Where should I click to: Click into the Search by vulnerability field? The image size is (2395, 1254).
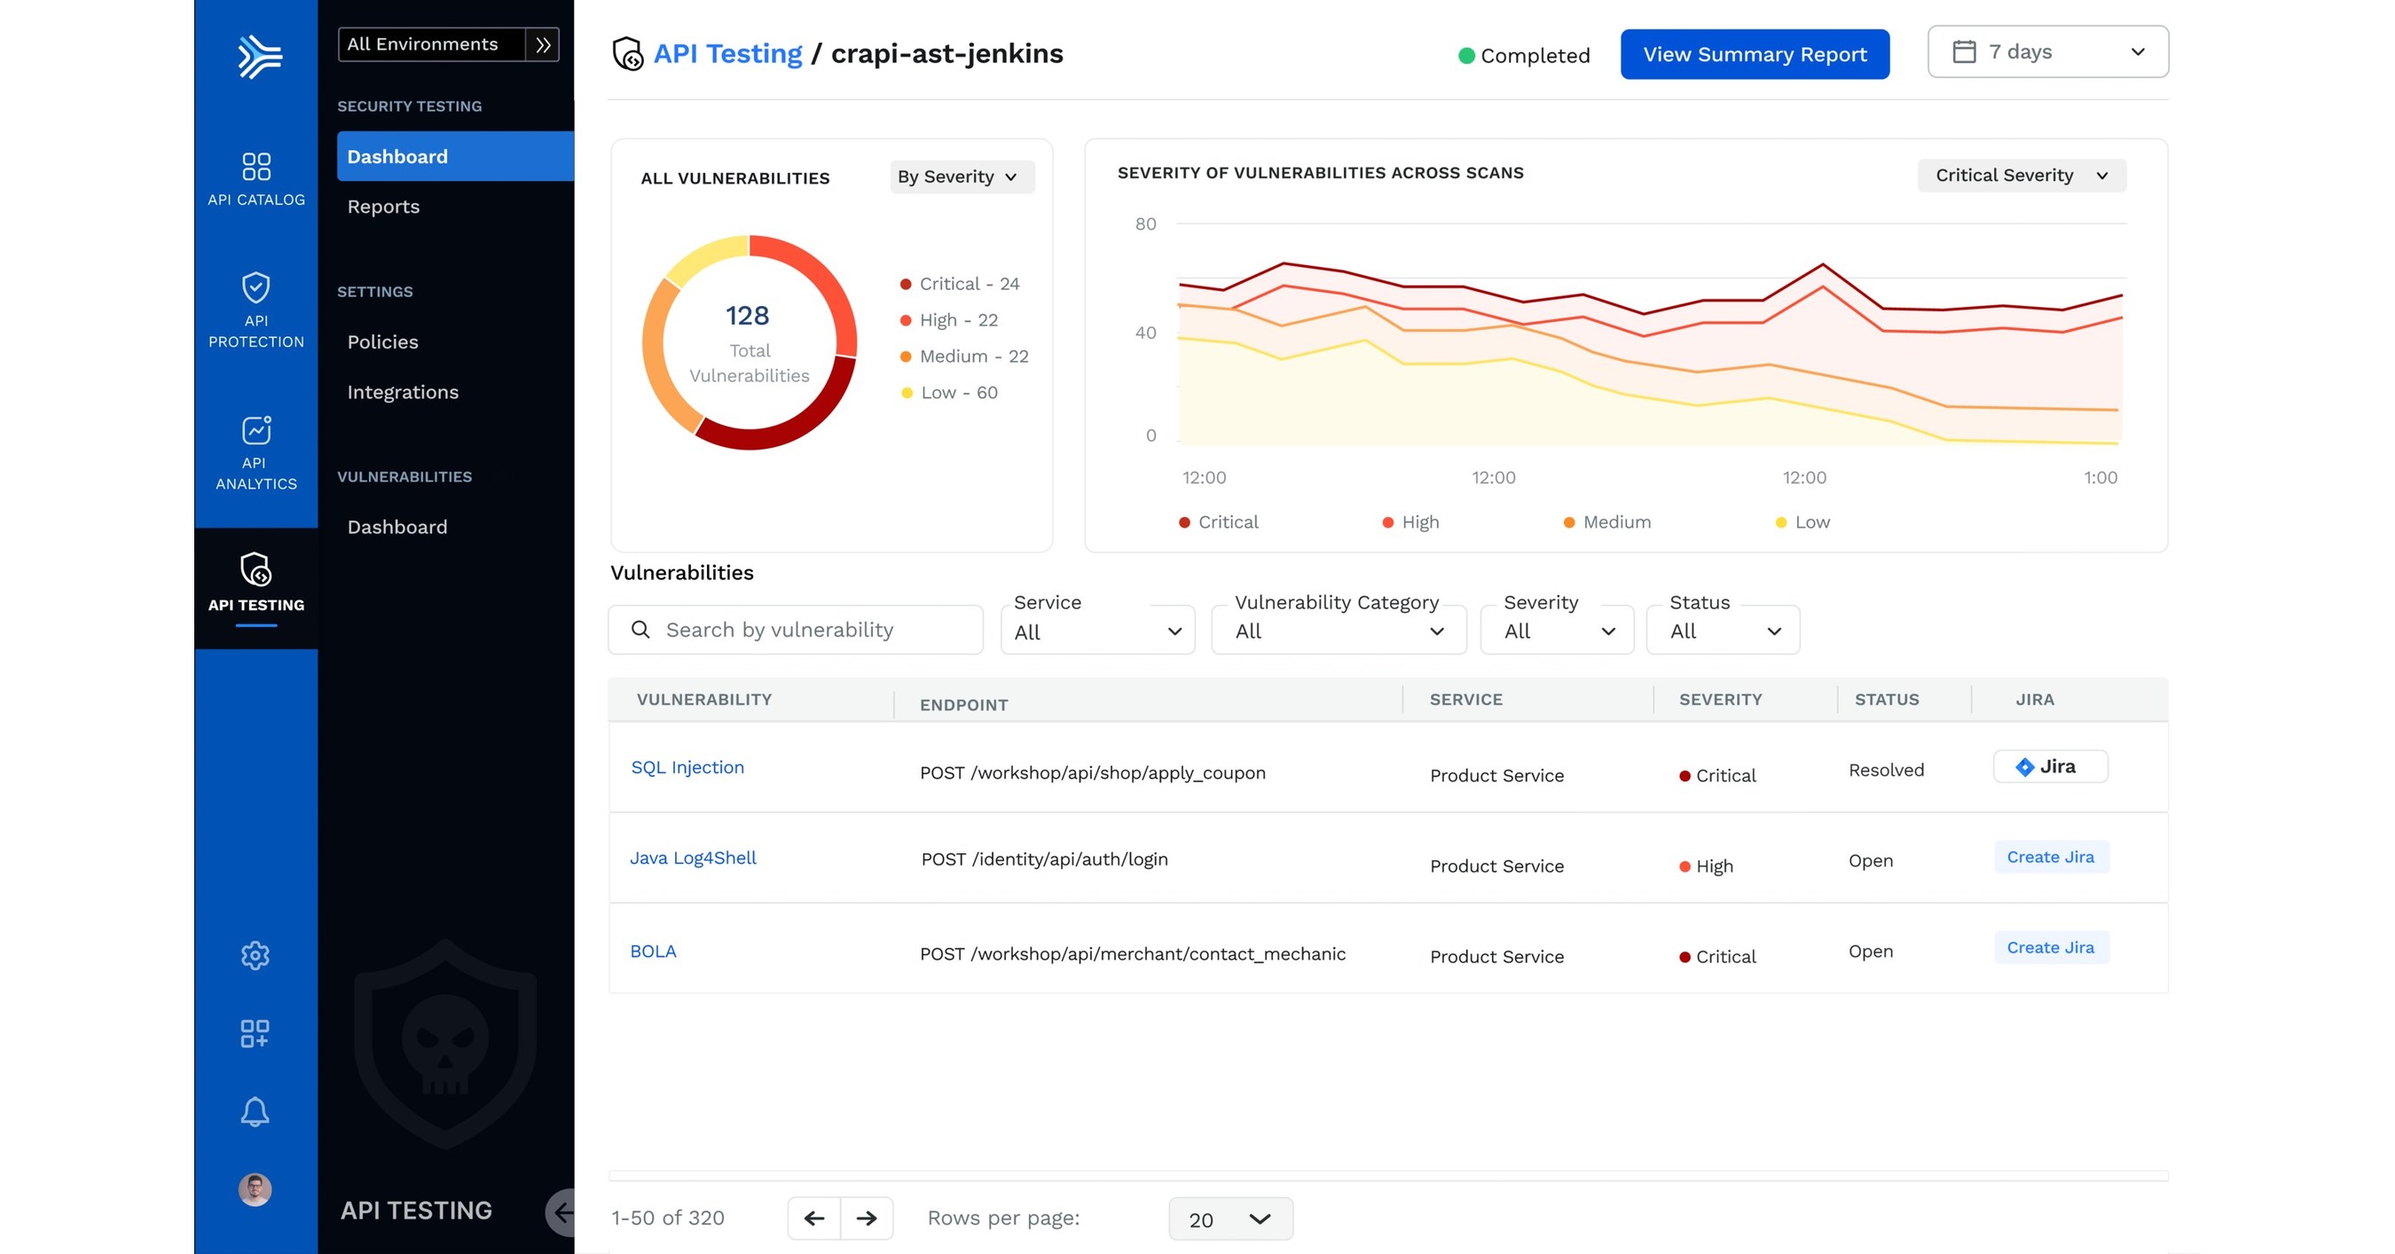(x=795, y=630)
